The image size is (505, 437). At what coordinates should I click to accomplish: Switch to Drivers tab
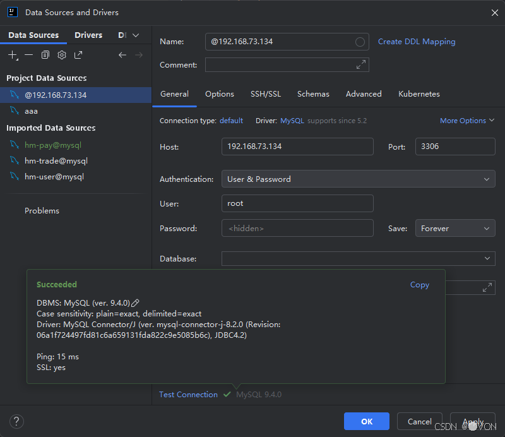point(88,35)
